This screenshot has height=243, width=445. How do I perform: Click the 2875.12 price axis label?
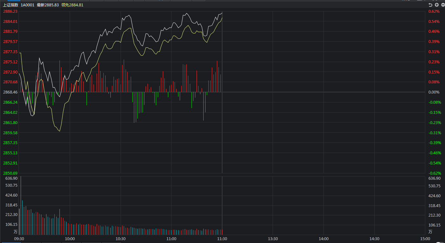point(10,62)
